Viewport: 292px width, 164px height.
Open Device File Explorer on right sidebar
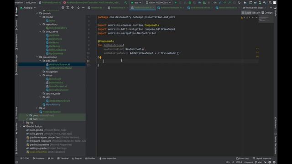pos(276,143)
